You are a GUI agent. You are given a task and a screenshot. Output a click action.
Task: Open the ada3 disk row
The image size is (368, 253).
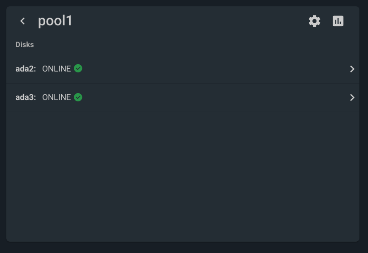coord(183,98)
